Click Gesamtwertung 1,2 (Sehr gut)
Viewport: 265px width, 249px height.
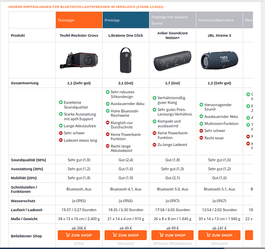(219, 83)
